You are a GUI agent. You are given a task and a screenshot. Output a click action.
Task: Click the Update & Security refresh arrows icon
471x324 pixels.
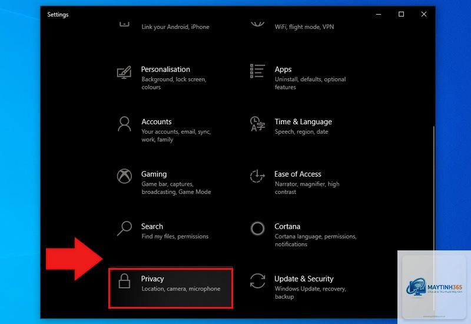tap(257, 281)
